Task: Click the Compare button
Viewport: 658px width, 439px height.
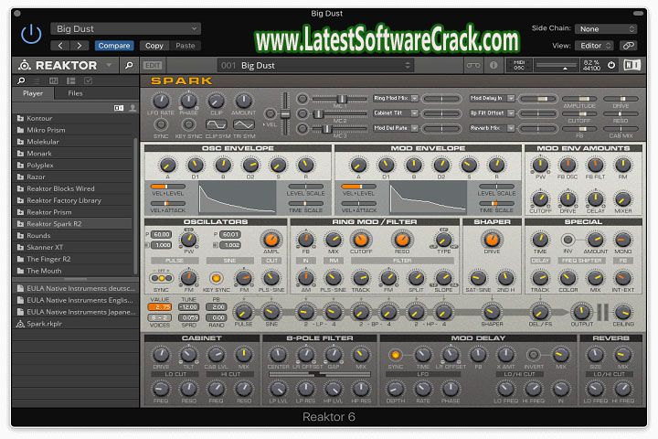Action: pyautogui.click(x=114, y=46)
